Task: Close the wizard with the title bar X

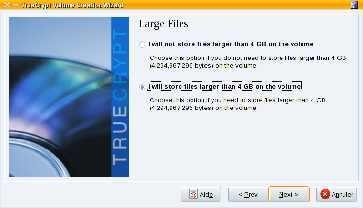Action: pyautogui.click(x=7, y=5)
